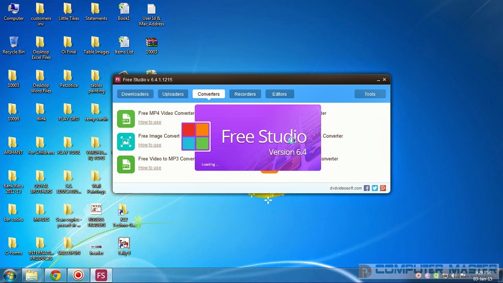
Task: Switch to the Uploaders tab
Action: [173, 94]
